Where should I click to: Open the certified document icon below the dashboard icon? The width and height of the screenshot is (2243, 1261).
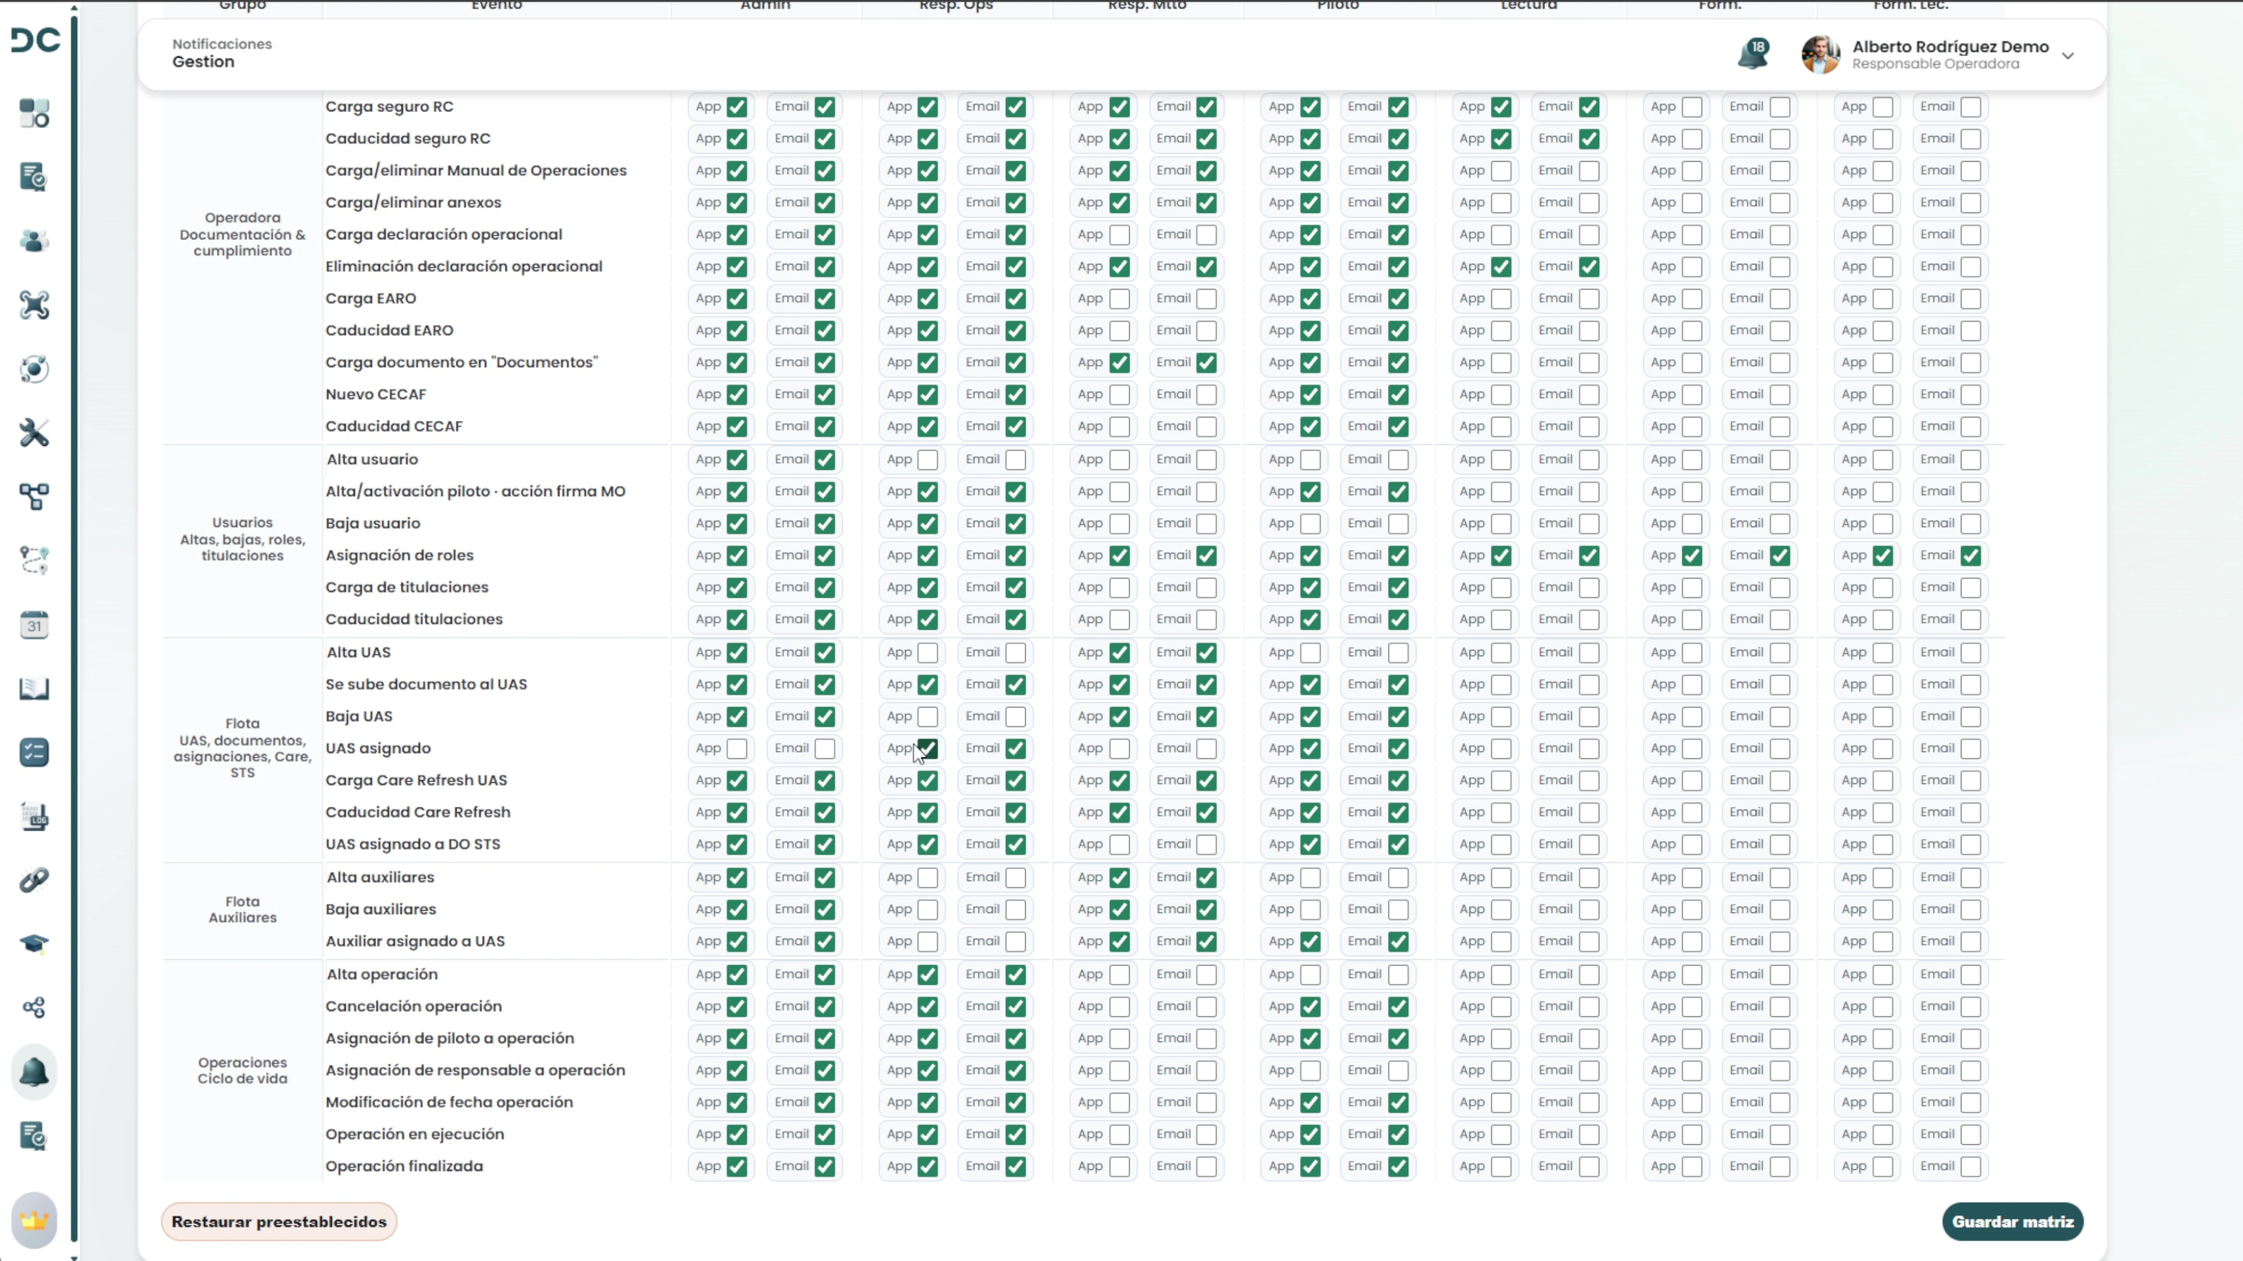(34, 177)
